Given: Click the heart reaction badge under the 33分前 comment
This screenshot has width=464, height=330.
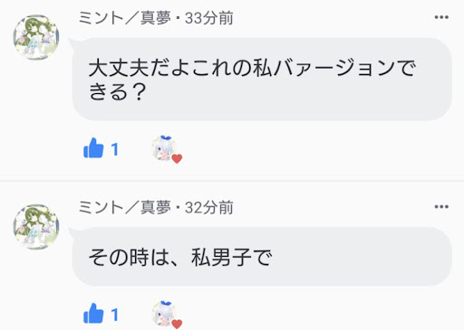Looking at the screenshot, I should [177, 158].
